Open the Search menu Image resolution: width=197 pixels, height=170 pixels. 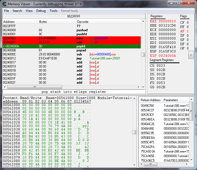pos(17,11)
